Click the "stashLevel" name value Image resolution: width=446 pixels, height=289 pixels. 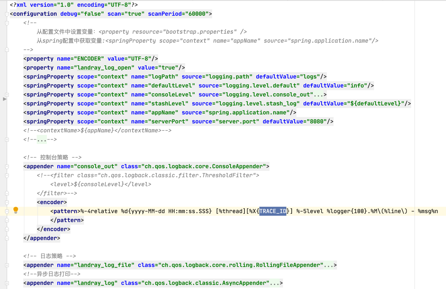click(168, 104)
